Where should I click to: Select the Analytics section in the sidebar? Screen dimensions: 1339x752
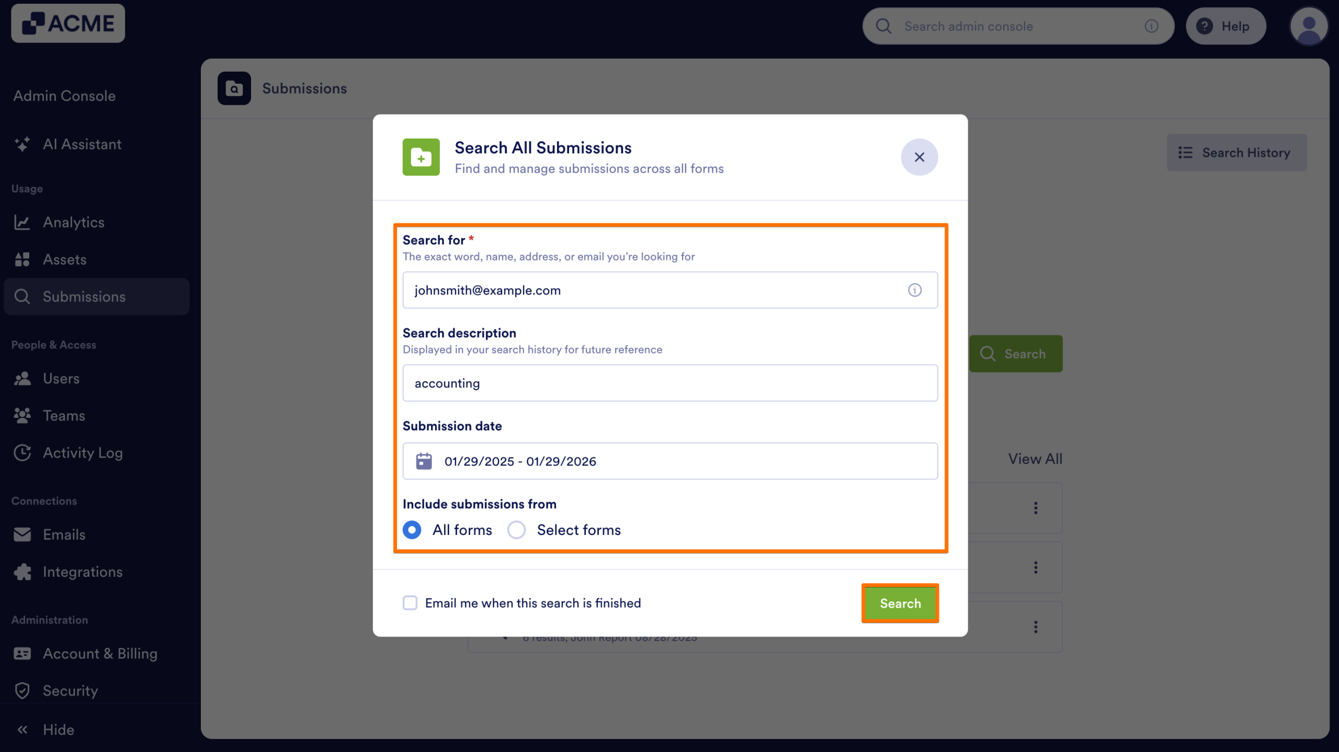tap(74, 222)
